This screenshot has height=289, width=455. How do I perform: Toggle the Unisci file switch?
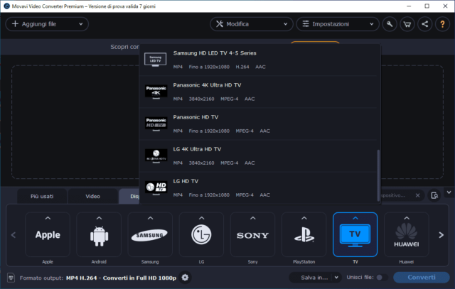click(379, 277)
